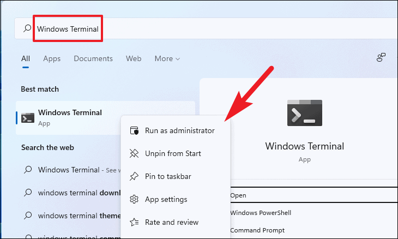Click the 'Best match' heading
The height and width of the screenshot is (239, 398).
pos(40,89)
